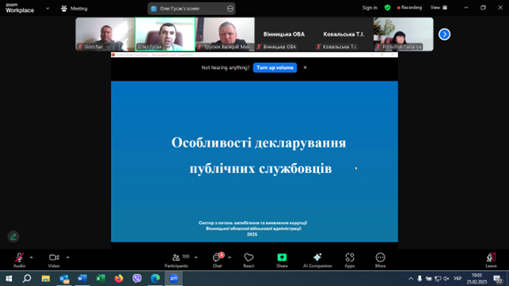Click Sign in link
Screen dimensions: 509x286
(370, 7)
